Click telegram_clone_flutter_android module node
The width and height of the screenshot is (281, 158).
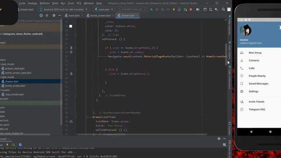[x=23, y=34]
